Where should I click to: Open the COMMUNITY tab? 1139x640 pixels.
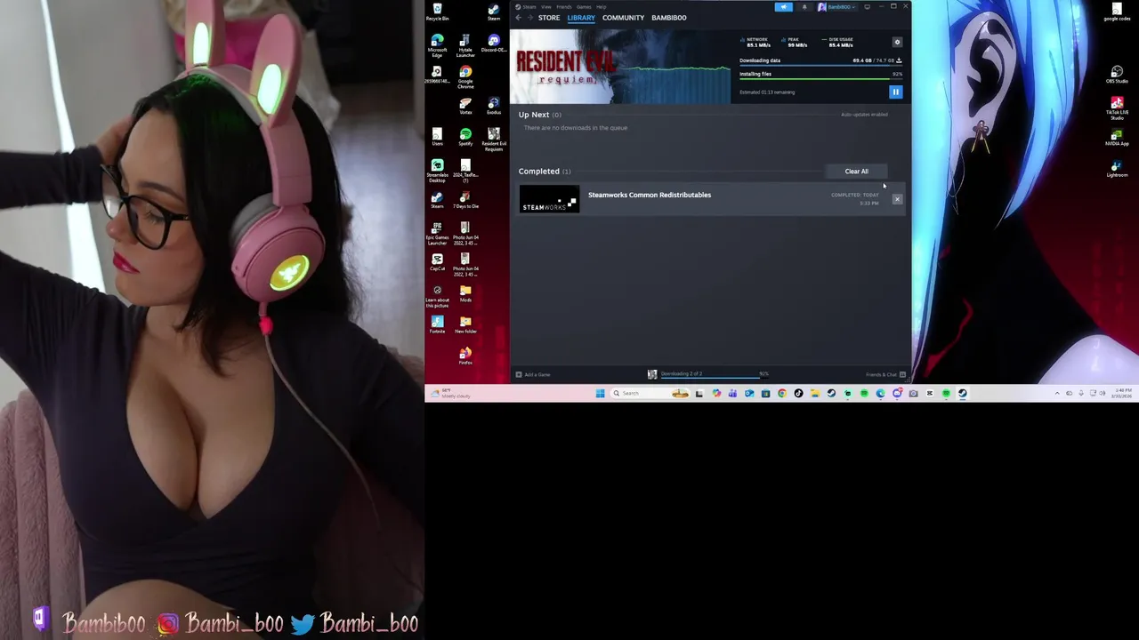[x=623, y=18]
